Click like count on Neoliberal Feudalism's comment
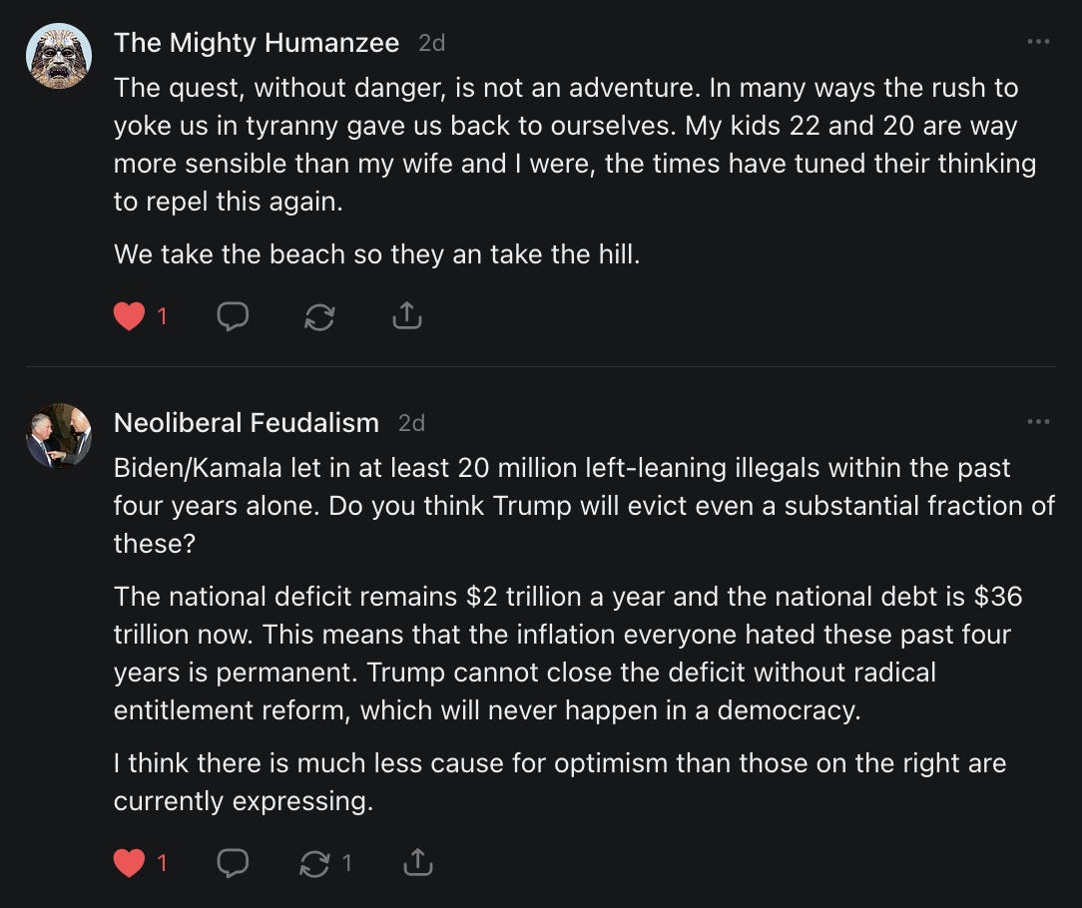 (x=162, y=863)
